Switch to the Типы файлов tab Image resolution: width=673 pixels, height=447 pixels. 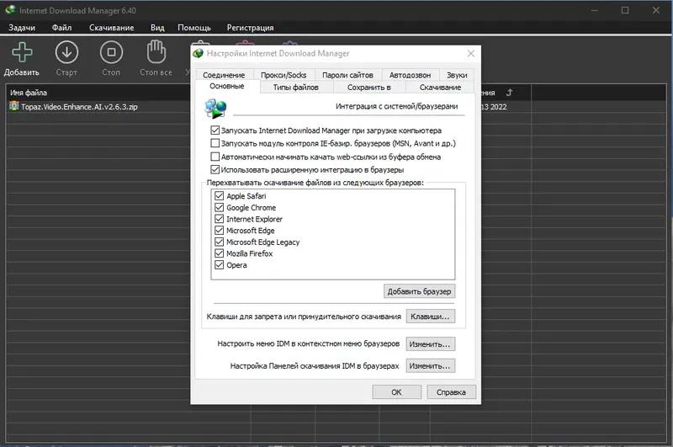pyautogui.click(x=296, y=88)
